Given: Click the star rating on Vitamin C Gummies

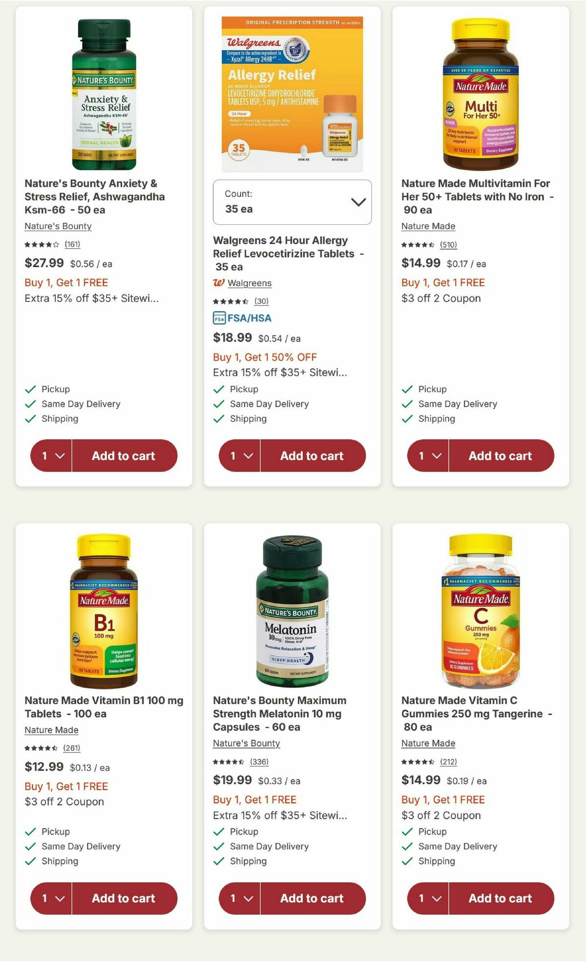Looking at the screenshot, I should click(x=419, y=762).
